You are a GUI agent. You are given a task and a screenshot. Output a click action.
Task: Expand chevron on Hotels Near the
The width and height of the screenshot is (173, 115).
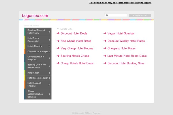point(49,46)
